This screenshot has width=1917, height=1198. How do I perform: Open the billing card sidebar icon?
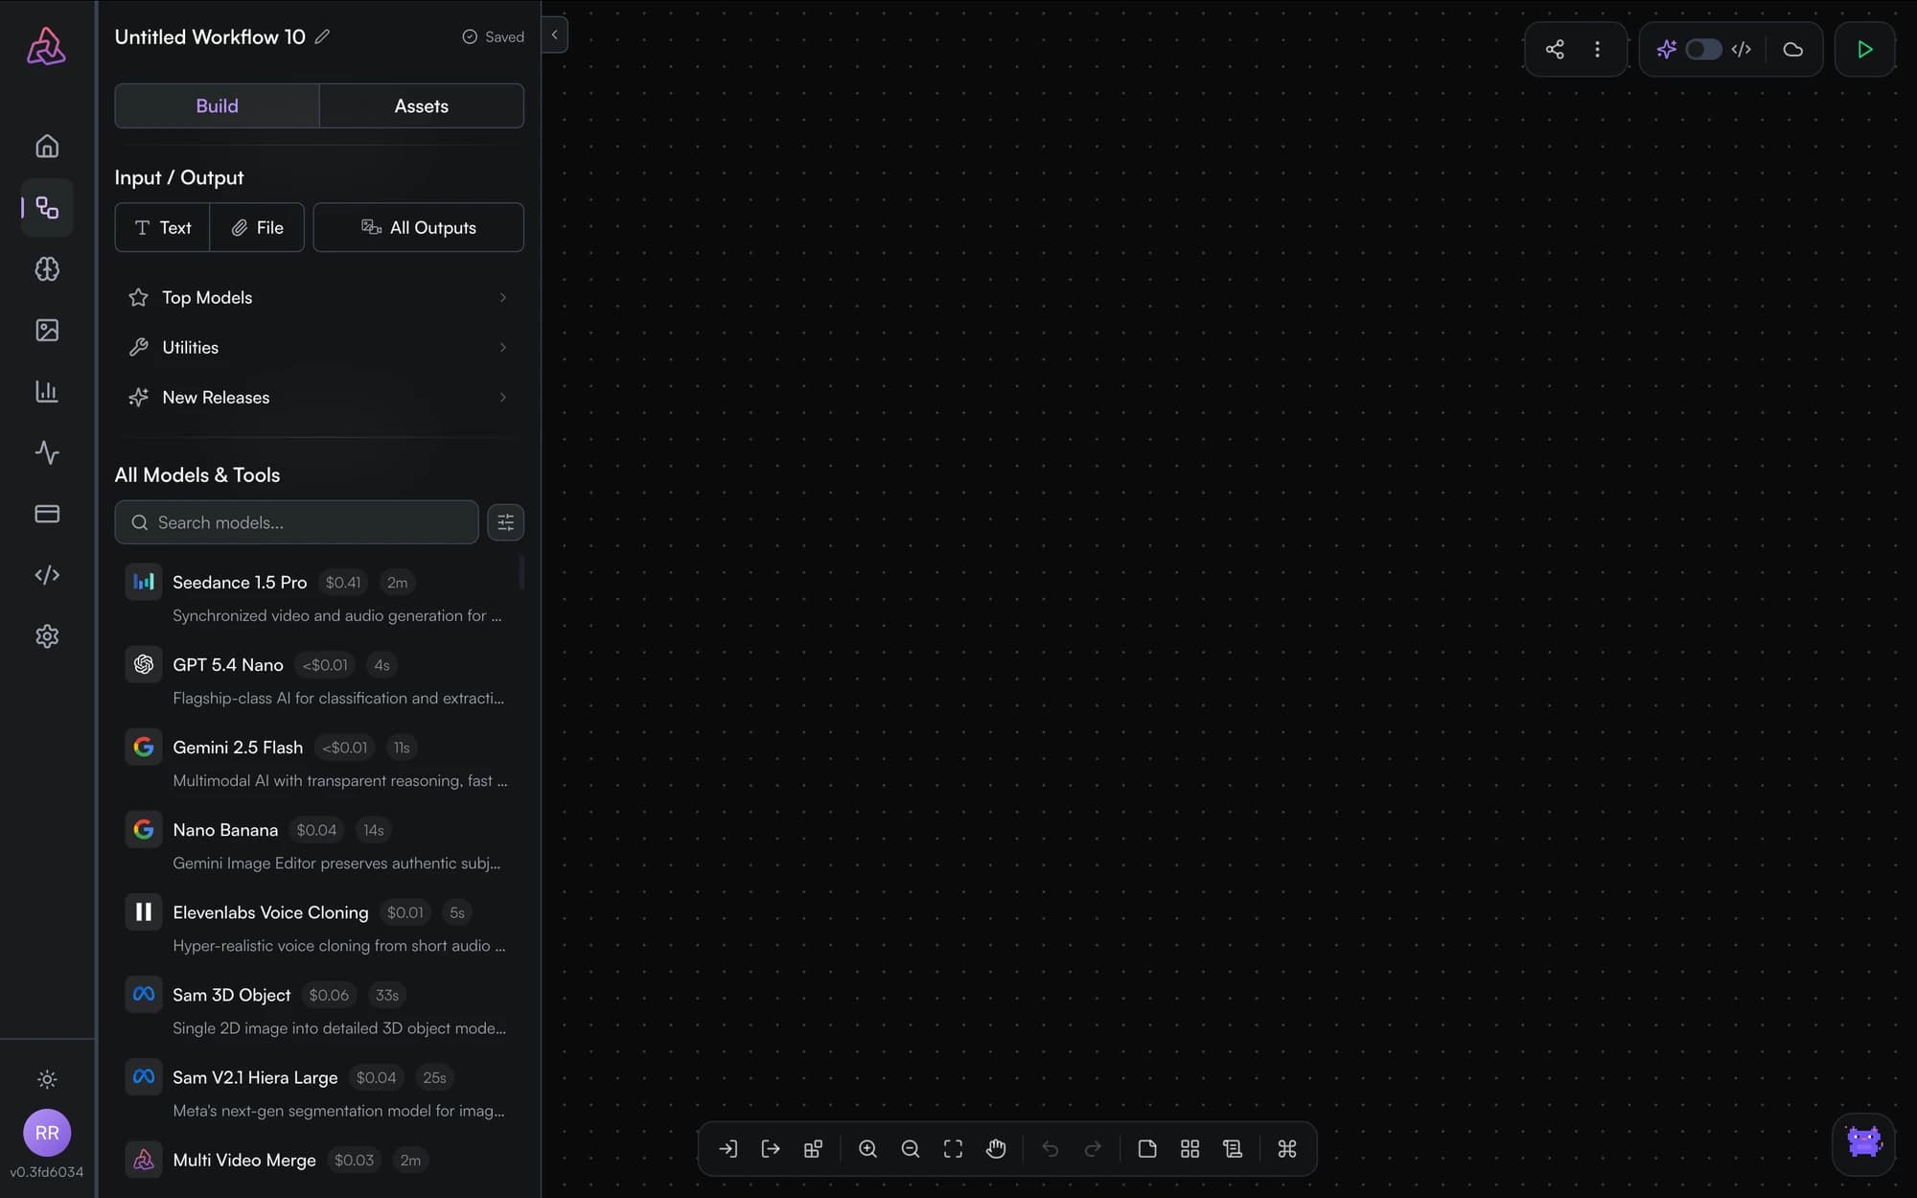point(47,514)
